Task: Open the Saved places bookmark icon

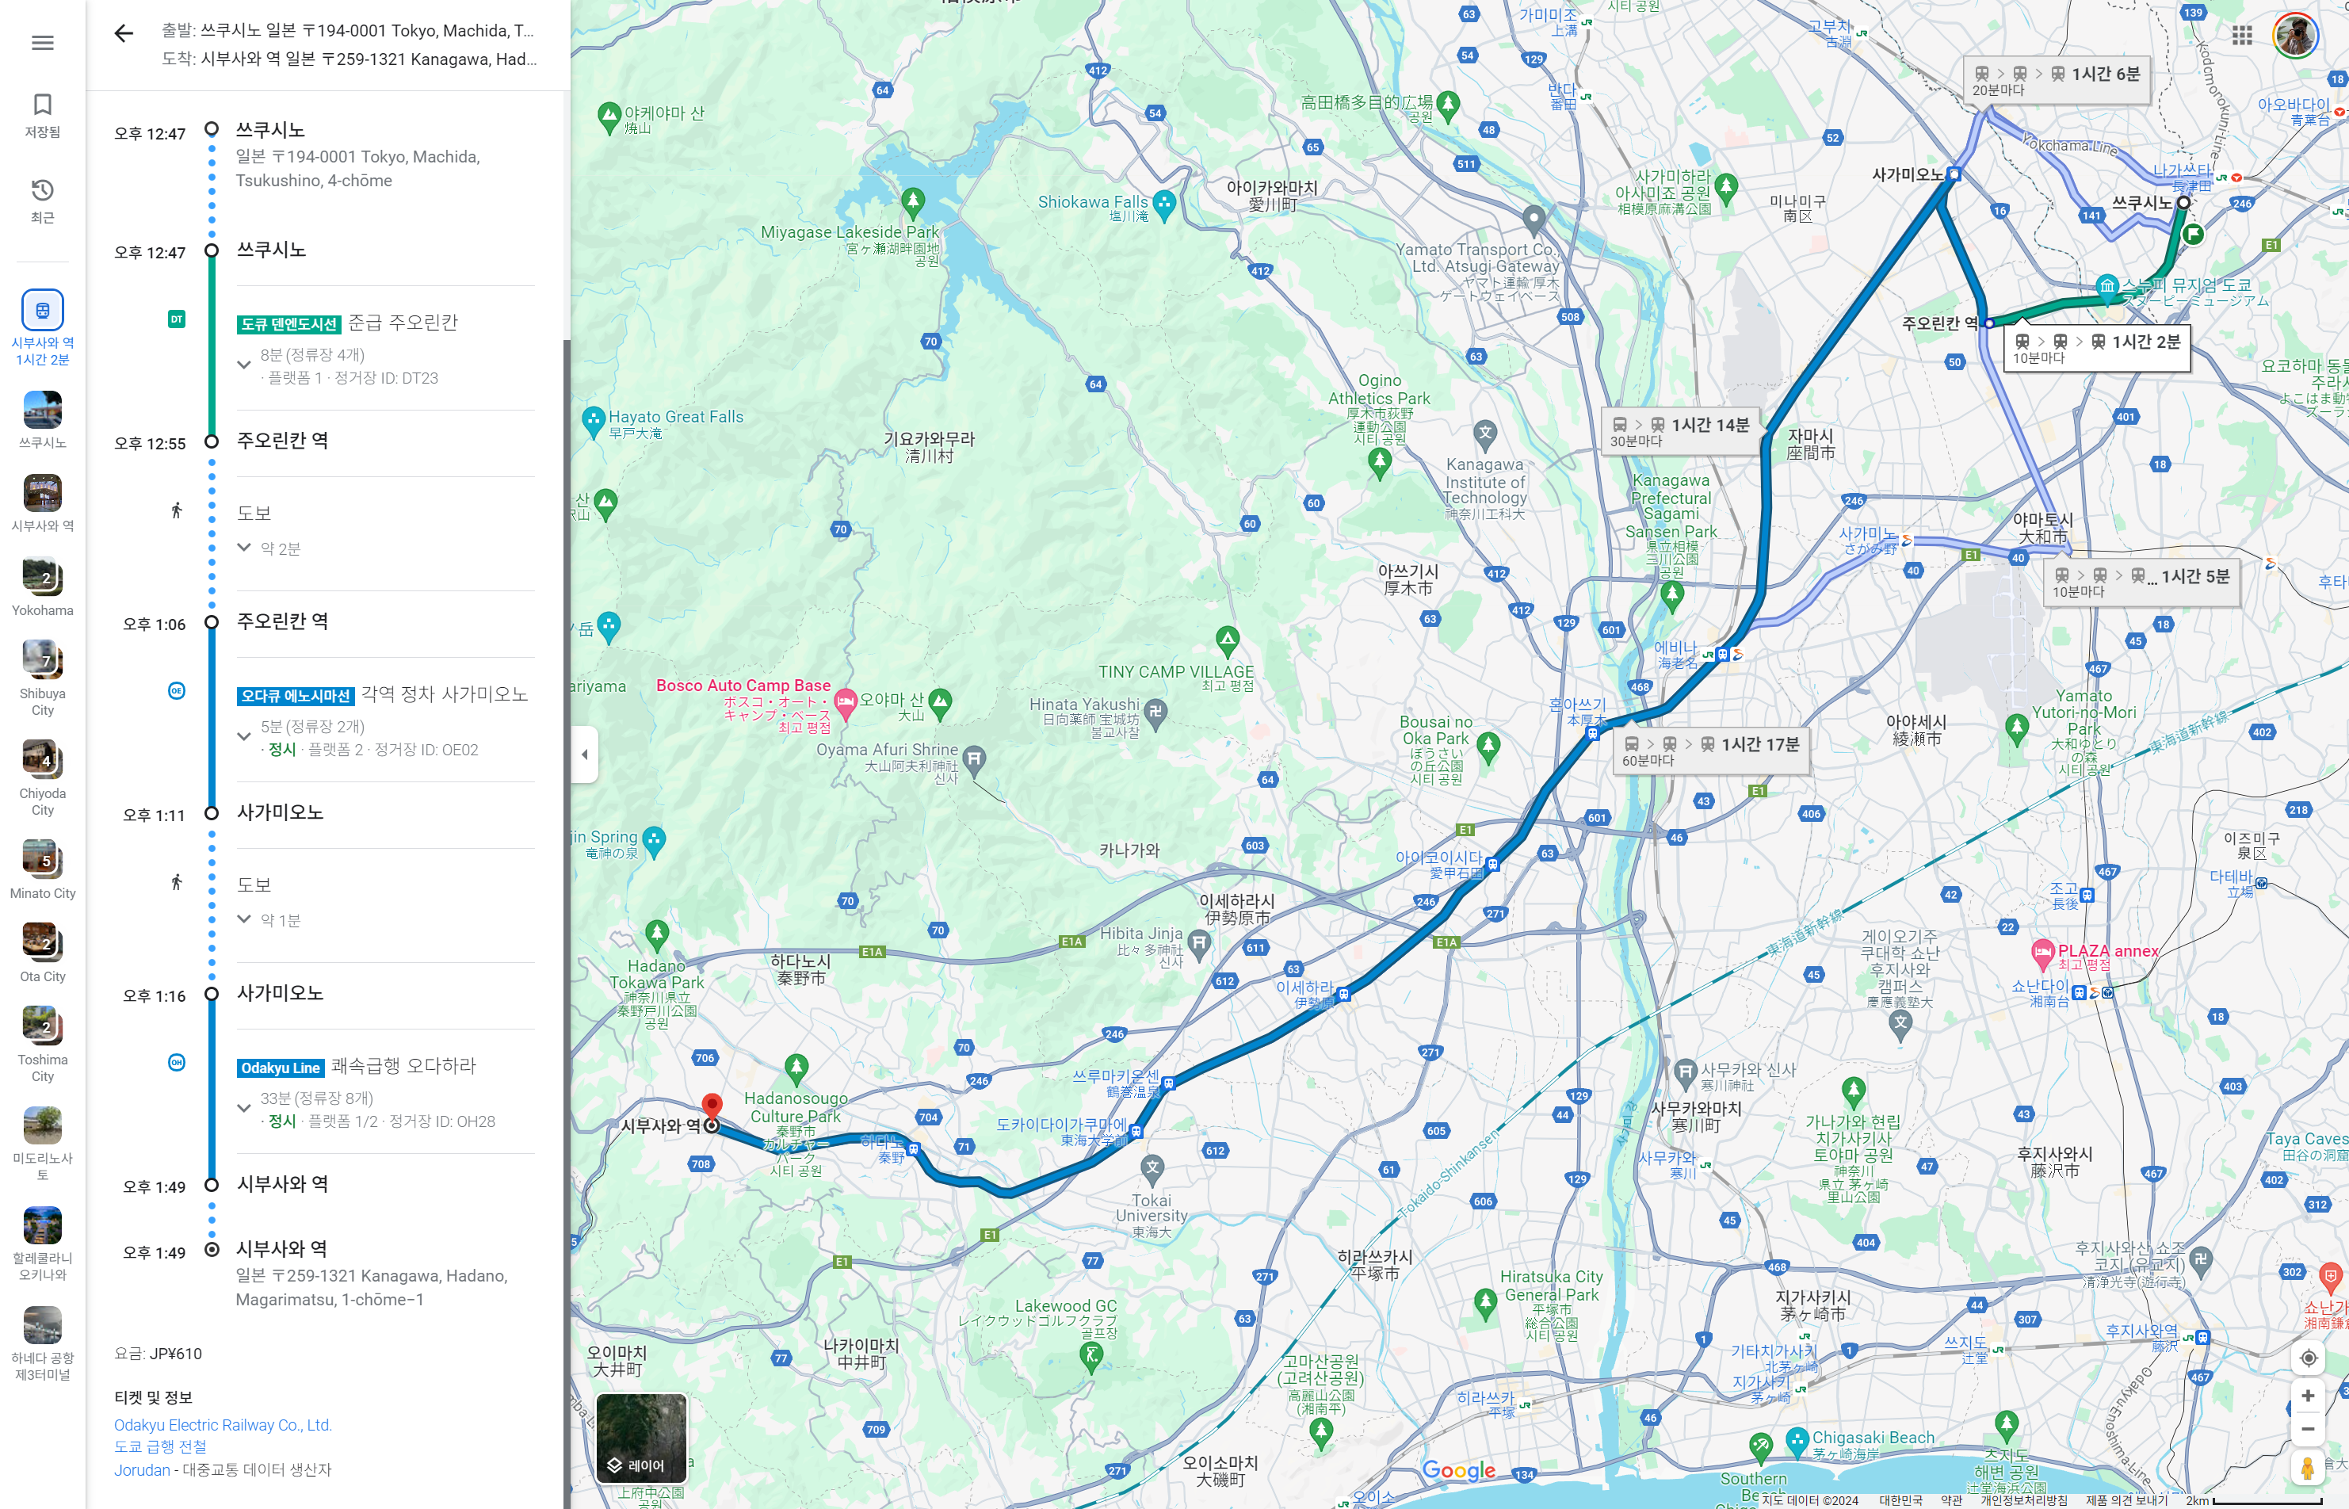Action: point(42,105)
